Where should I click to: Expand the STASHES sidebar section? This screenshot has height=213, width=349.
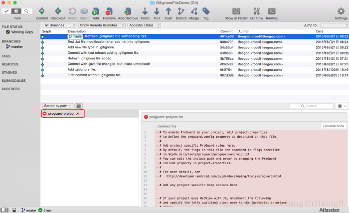(9, 72)
